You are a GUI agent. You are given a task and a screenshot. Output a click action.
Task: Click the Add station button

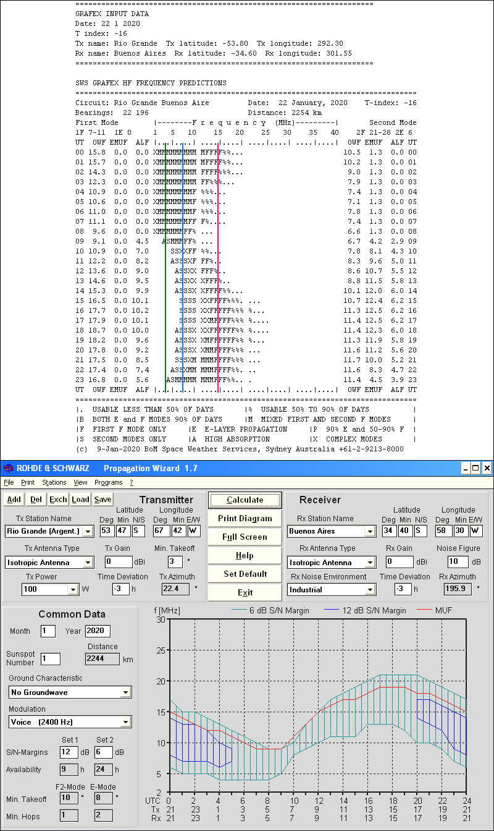(x=14, y=500)
